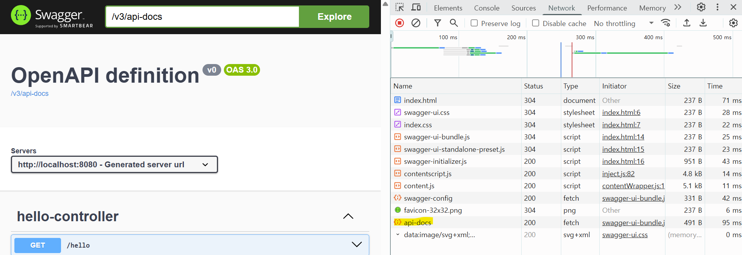Click the api-docs fetch icon
This screenshot has width=742, height=255.
point(398,222)
